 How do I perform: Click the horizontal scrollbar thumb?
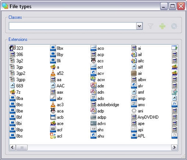tap(22, 147)
